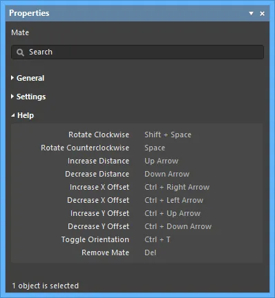Click the Properties panel title

pos(29,13)
